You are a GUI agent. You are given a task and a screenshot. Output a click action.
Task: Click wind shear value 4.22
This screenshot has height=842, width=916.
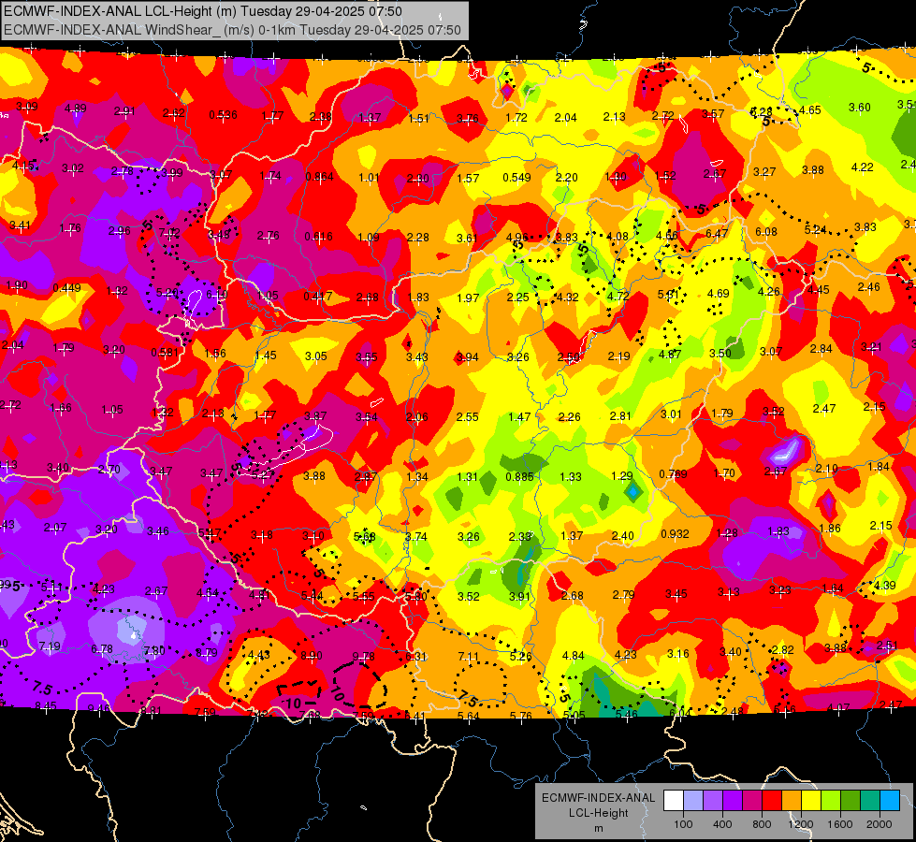(863, 167)
